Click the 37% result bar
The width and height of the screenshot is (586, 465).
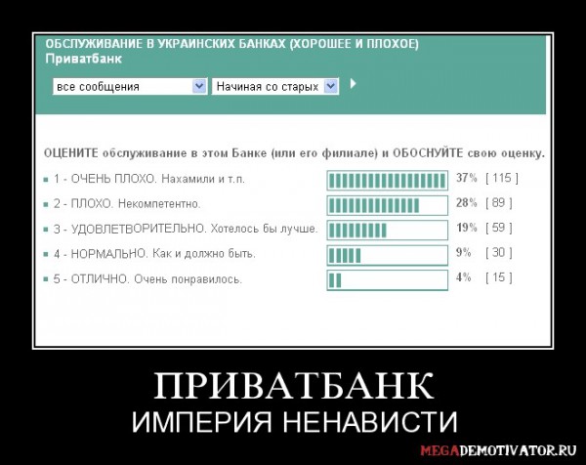coord(387,181)
